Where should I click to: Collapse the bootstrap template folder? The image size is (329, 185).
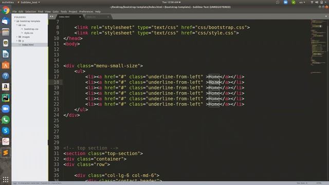(15, 21)
